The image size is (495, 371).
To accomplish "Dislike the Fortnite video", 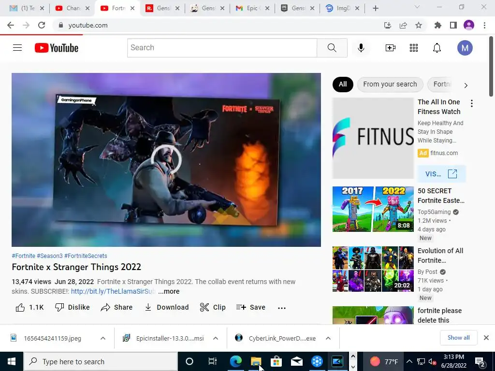I will (73, 307).
